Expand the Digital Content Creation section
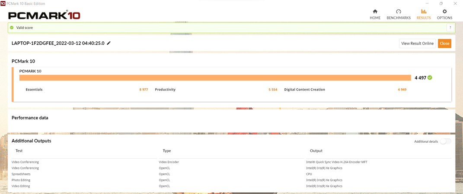 point(304,90)
